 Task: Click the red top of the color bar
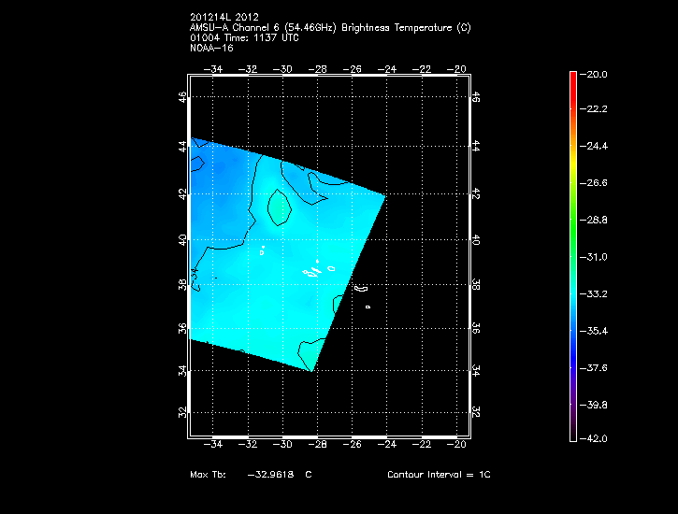572,77
